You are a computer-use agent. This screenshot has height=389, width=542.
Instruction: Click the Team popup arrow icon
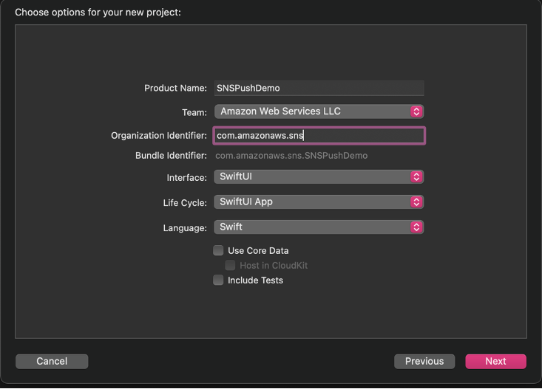click(416, 111)
